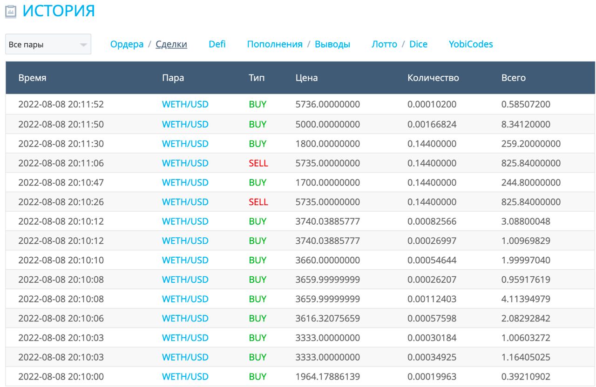
Task: Click the SELL label in the 20:11:06 row
Action: (258, 163)
